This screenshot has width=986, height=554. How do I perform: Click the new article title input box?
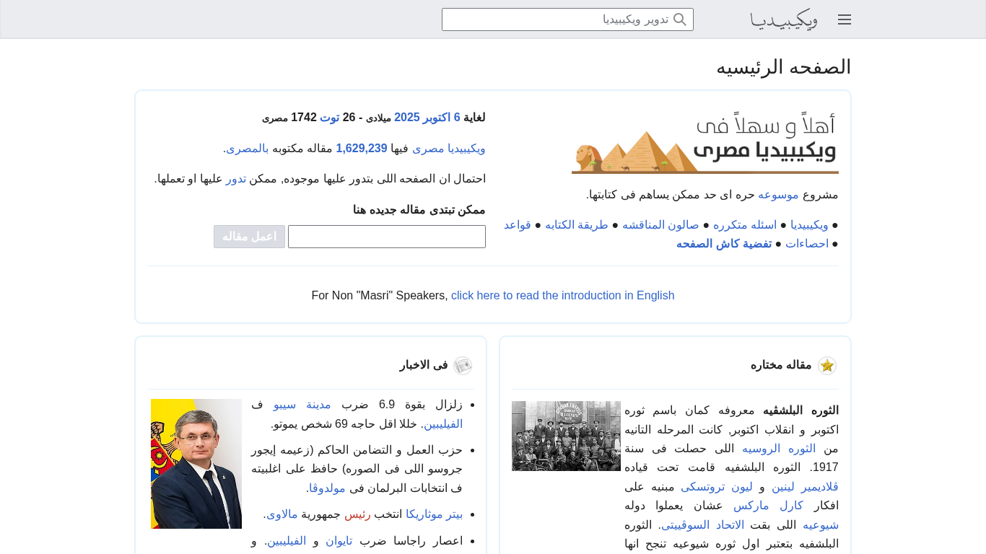(387, 237)
